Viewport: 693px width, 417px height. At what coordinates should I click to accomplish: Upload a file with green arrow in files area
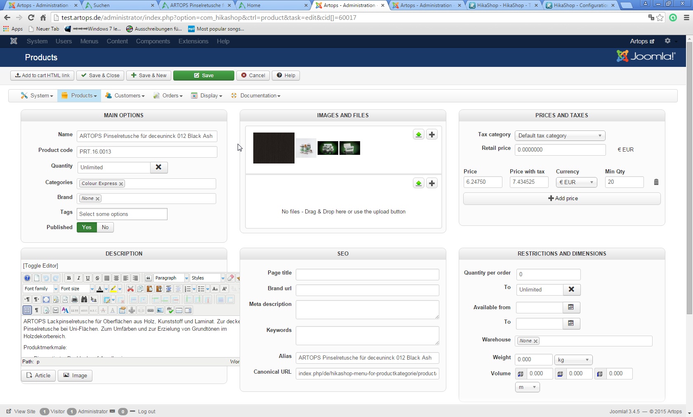pos(419,183)
